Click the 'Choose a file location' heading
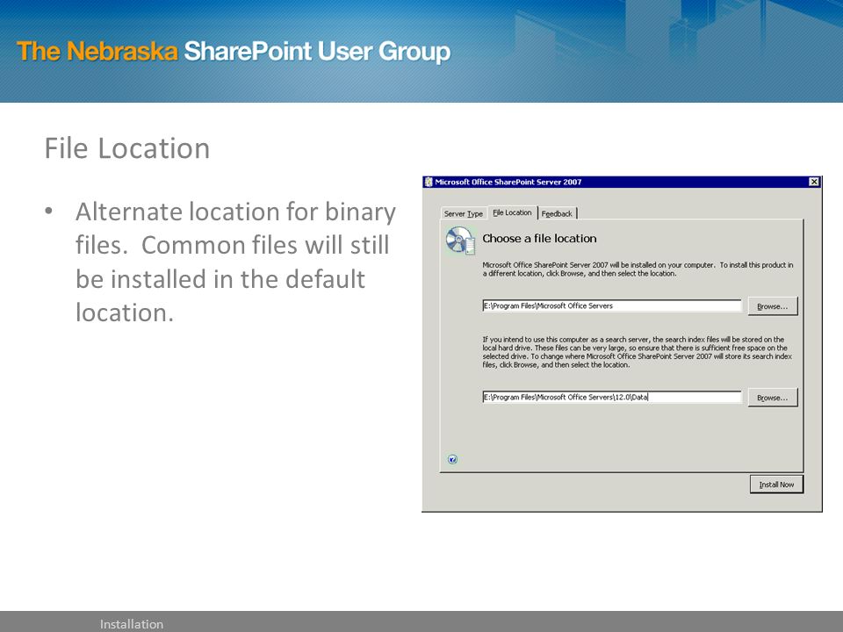Viewport: 843px width, 632px height. click(539, 238)
